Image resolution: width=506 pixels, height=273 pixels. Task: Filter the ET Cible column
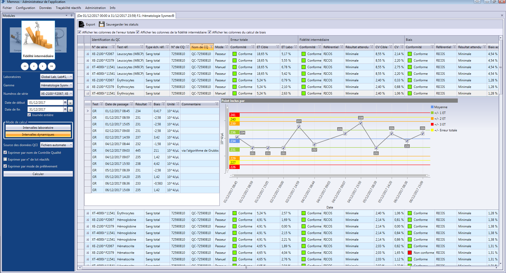[278, 47]
